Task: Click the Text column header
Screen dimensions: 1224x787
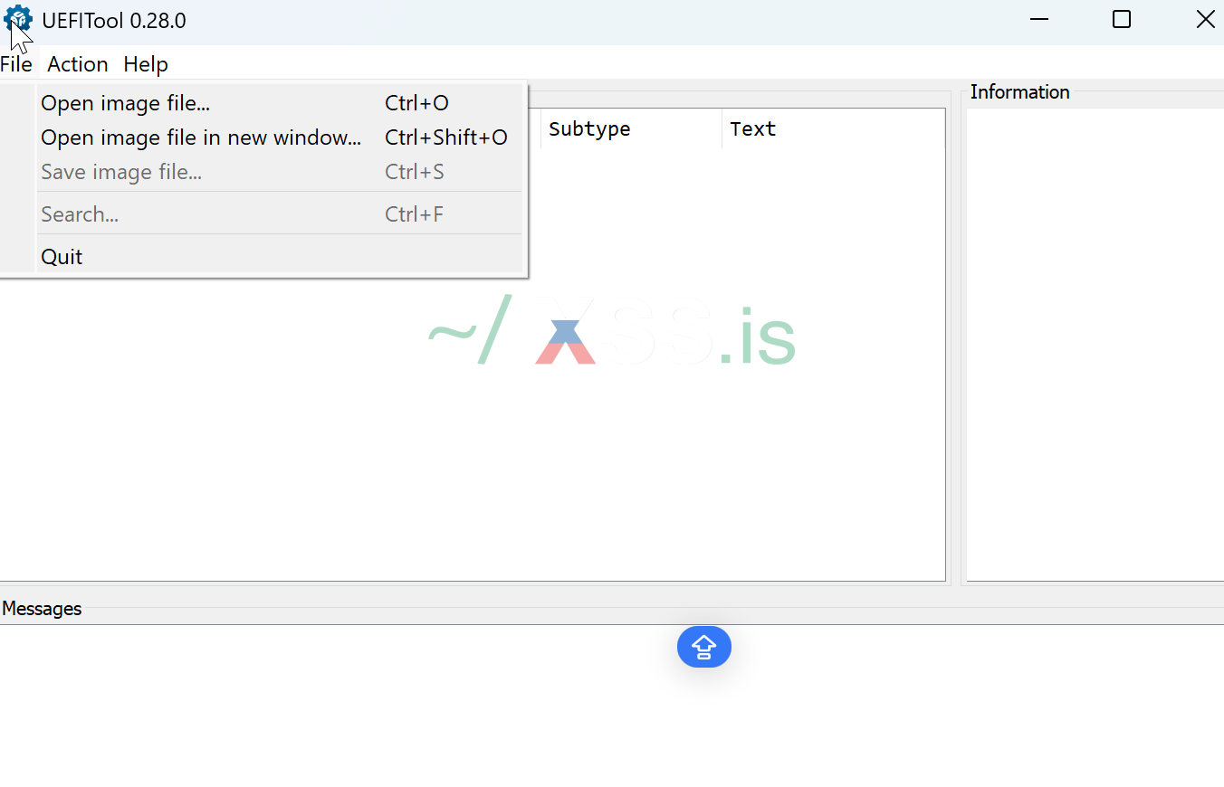Action: (833, 129)
